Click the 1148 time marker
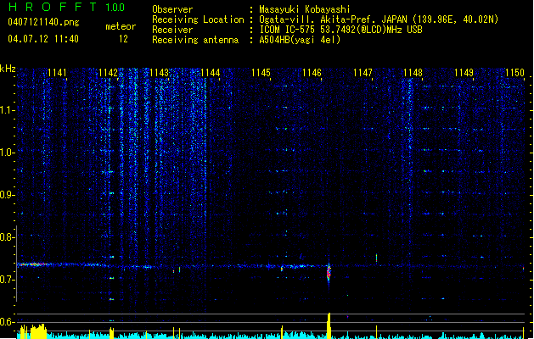This screenshot has width=534, height=339. click(413, 73)
